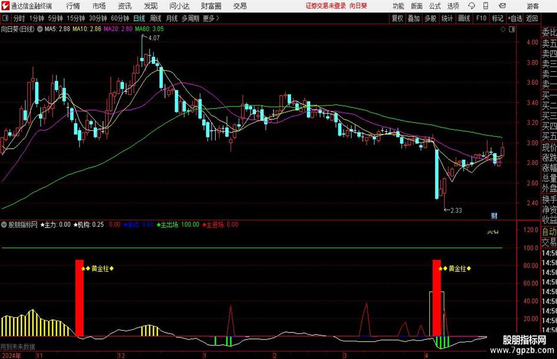This screenshot has width=557, height=359.
Task: Toggle the right info panel icon
Action: (512, 29)
